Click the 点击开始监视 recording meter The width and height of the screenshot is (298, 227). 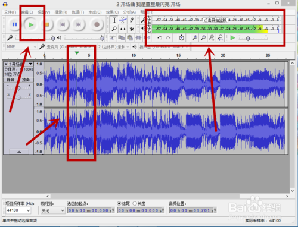pyautogui.click(x=215, y=20)
